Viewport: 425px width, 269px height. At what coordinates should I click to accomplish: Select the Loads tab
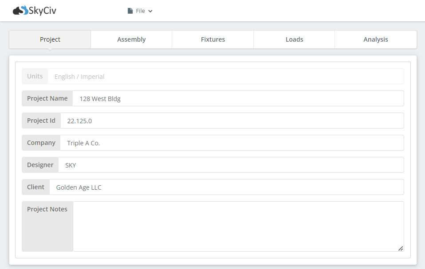click(x=294, y=39)
